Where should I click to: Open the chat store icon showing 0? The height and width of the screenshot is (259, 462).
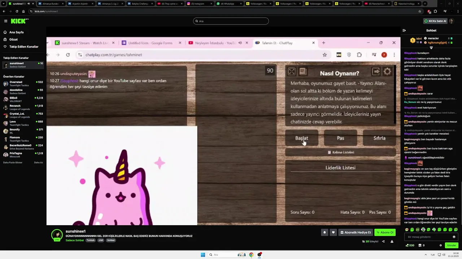pos(421,245)
